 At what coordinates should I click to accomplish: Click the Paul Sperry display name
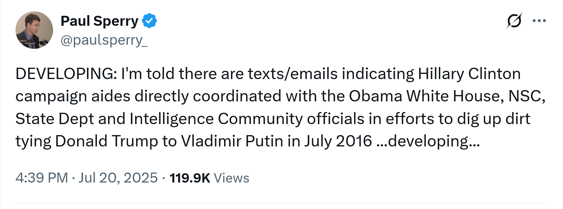[99, 21]
